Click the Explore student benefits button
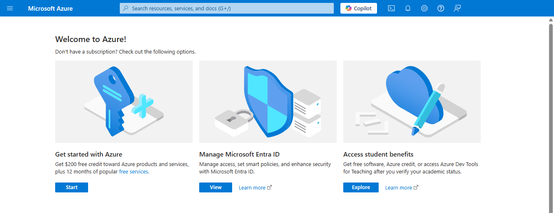Screen dimensions: 554x213 point(361,187)
